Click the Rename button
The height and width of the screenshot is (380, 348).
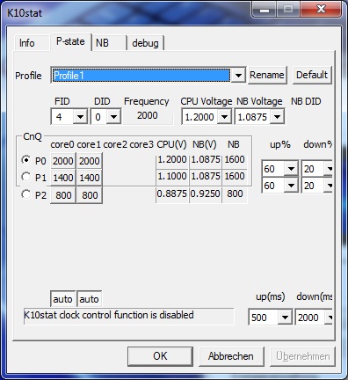click(x=267, y=75)
